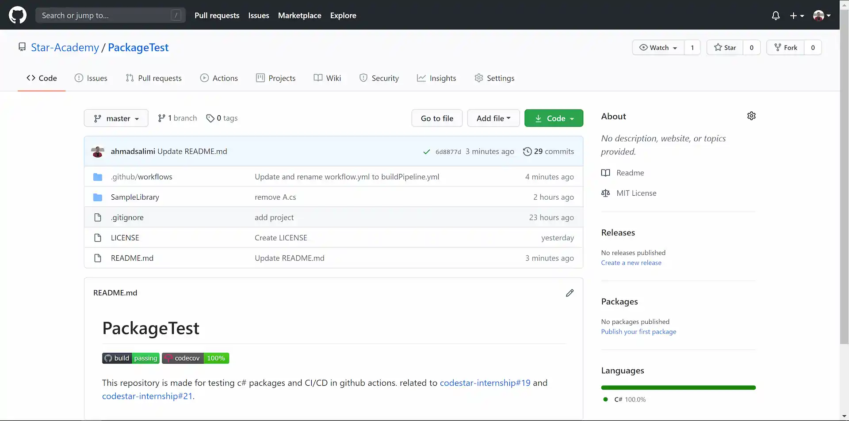
Task: Edit About details via gear icon
Action: pyautogui.click(x=751, y=116)
